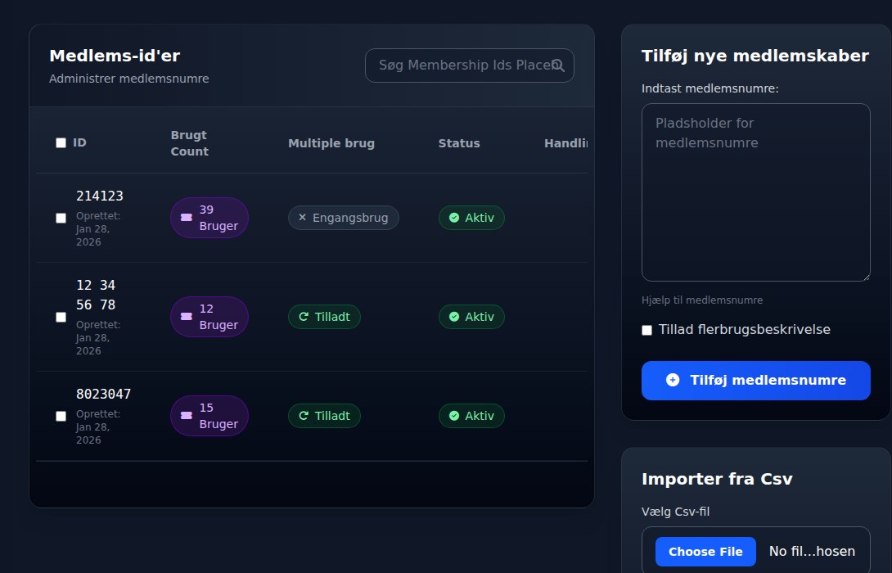This screenshot has width=892, height=573.
Task: Click refresh icon in Tilladt badge for 8023047
Action: (x=304, y=415)
